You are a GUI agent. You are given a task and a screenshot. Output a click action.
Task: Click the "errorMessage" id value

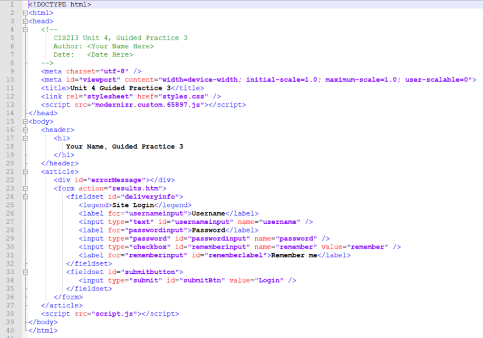coord(116,180)
